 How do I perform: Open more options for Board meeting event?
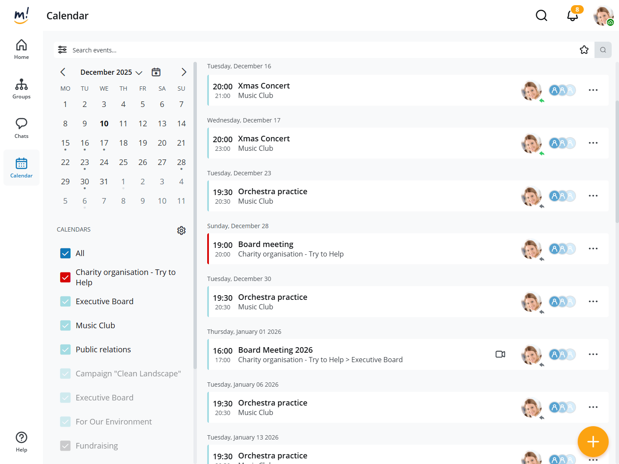point(593,249)
